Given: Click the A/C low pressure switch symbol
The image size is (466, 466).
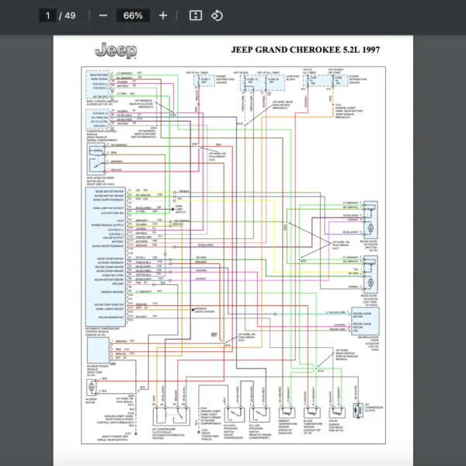Looking at the screenshot, I should click(259, 415).
